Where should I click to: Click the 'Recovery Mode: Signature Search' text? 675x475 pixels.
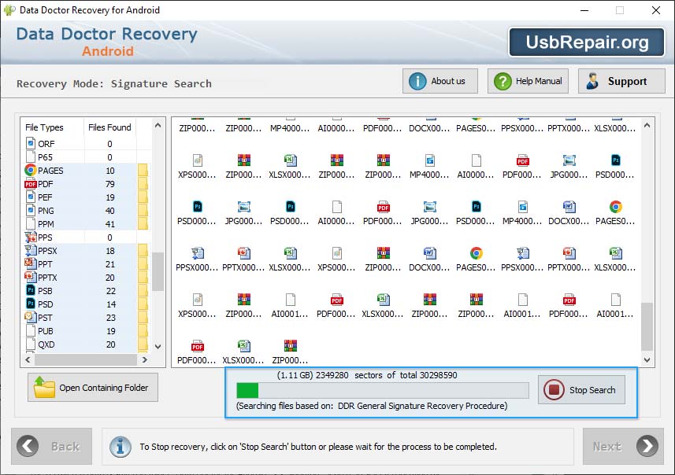[x=114, y=83]
